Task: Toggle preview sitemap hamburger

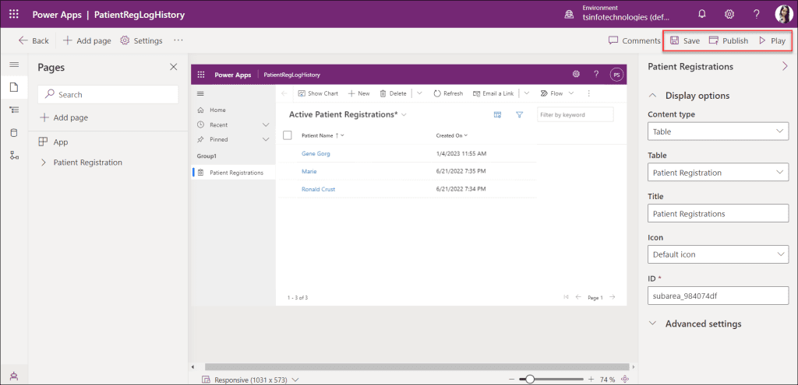Action: tap(200, 93)
